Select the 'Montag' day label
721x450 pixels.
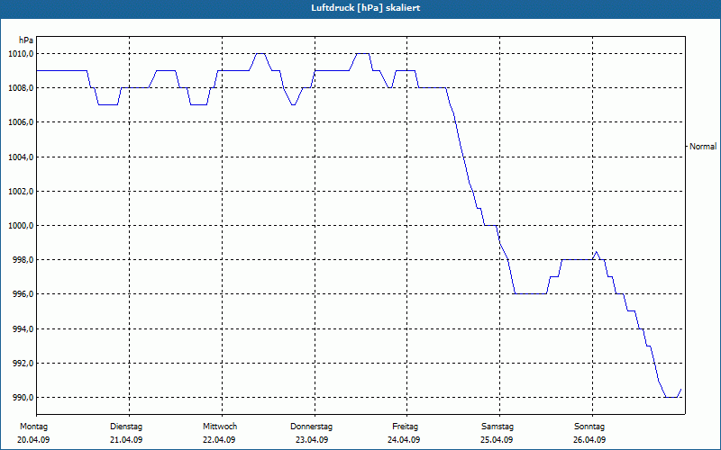33,427
